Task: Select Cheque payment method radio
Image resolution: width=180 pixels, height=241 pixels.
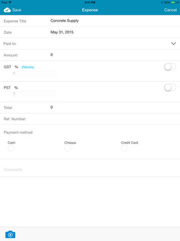Action: point(67,148)
